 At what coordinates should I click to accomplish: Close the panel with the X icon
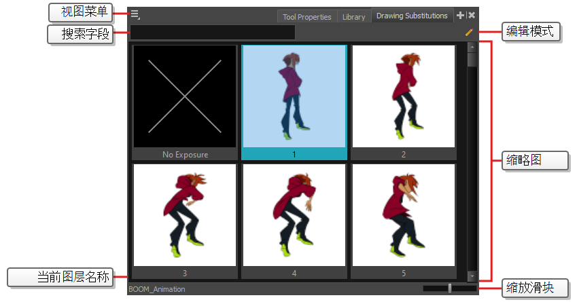pos(472,15)
